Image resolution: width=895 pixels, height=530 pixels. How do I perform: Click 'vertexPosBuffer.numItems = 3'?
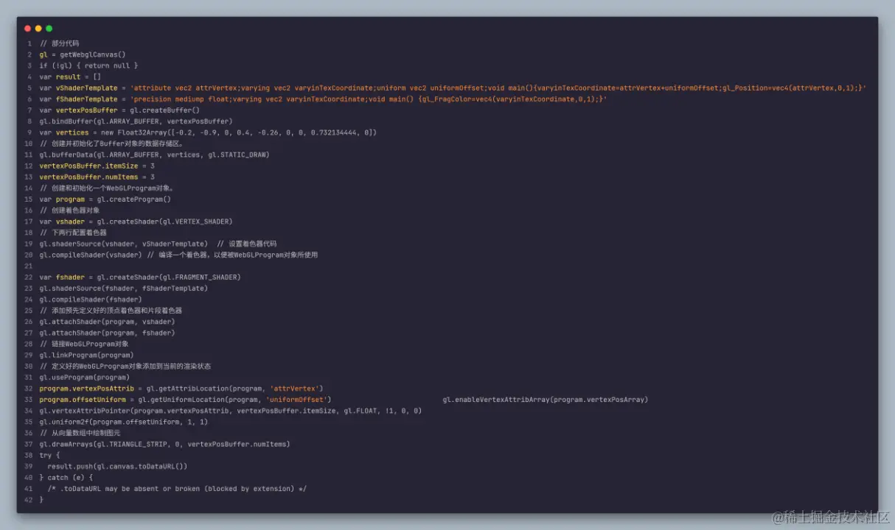coord(97,177)
